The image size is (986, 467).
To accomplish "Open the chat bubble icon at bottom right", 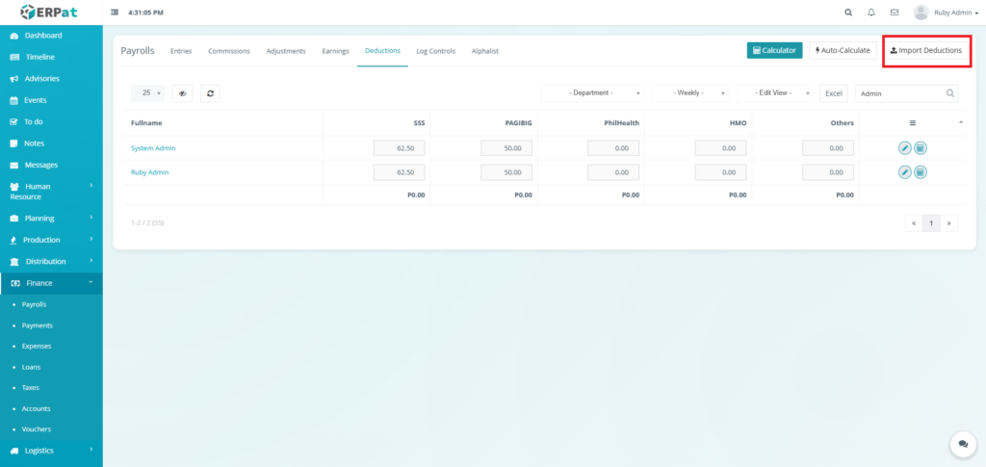I will (x=962, y=444).
